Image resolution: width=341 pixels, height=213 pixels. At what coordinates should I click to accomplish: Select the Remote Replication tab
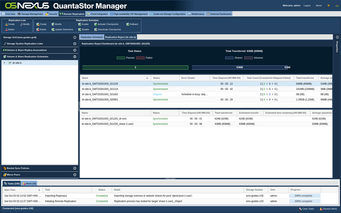click(72, 14)
